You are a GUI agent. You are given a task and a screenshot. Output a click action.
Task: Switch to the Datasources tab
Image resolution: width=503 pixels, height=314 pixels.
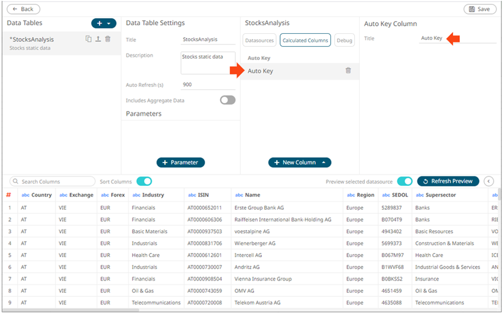click(260, 40)
